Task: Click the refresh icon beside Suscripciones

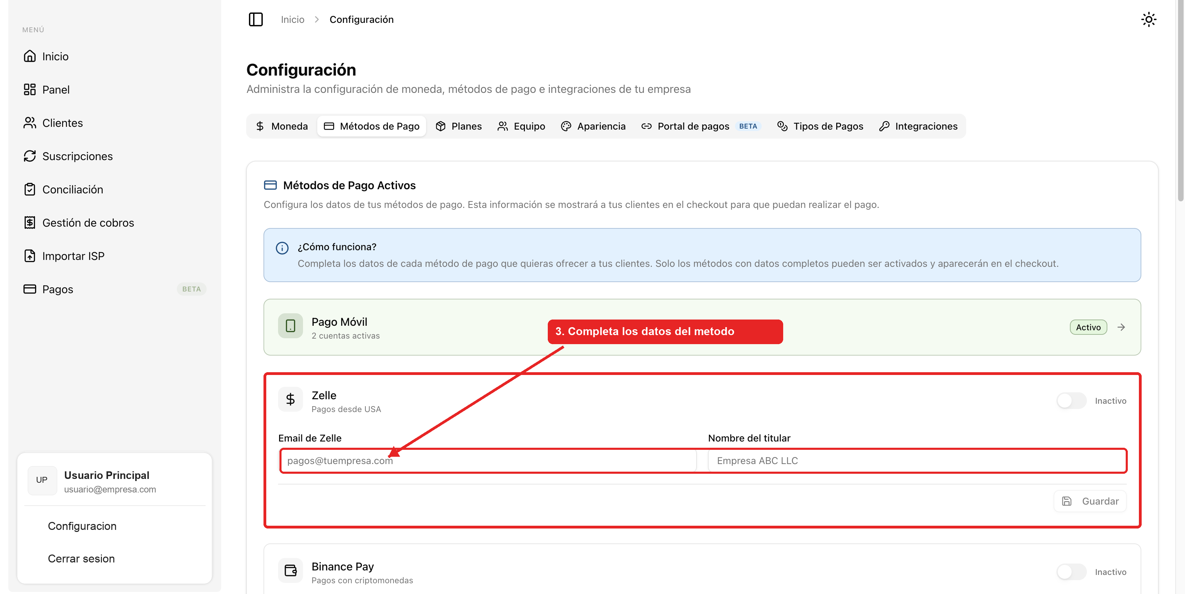Action: pos(30,156)
